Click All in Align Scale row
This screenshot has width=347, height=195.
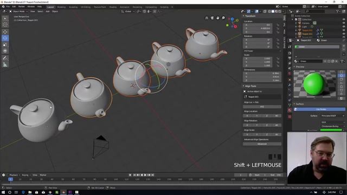pyautogui.click(x=277, y=134)
